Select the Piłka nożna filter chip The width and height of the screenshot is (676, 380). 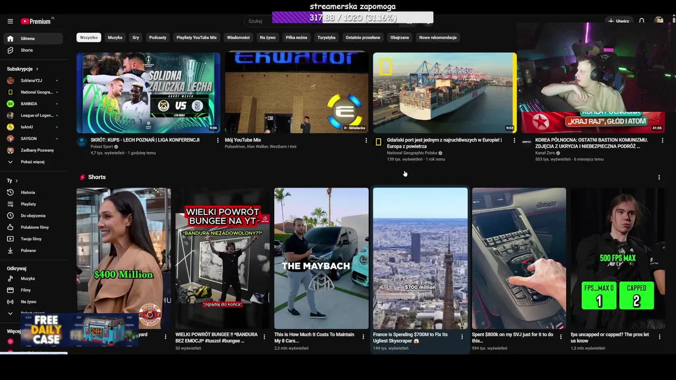coord(296,37)
